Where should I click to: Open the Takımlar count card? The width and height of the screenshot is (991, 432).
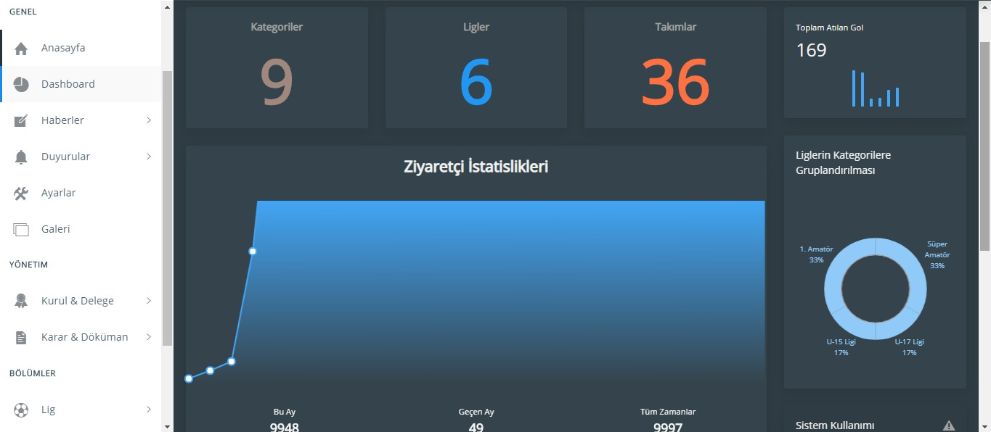(x=675, y=68)
